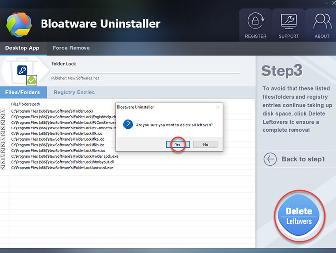Uncheck the Folder Lock\ folder row checkbox
Image resolution: width=336 pixels, height=253 pixels.
tap(3, 111)
